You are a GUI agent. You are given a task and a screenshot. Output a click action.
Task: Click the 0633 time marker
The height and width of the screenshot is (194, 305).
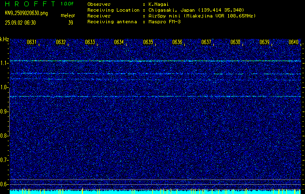90,42
